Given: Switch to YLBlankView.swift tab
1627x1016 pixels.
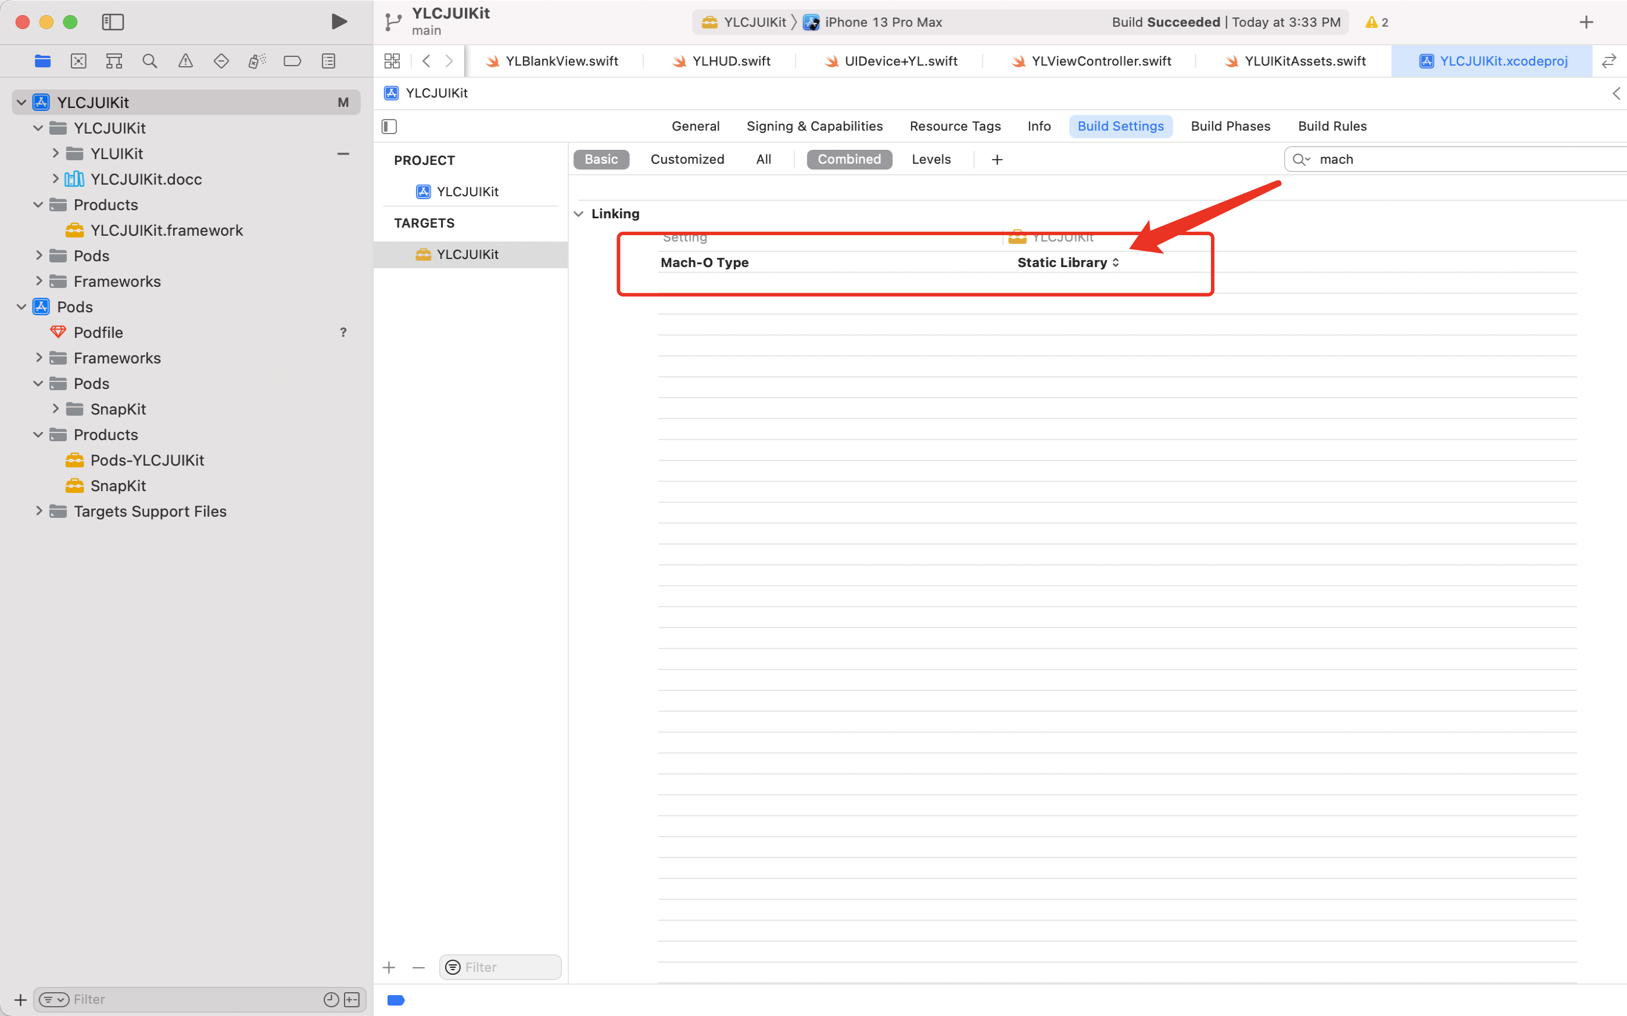Looking at the screenshot, I should point(553,61).
